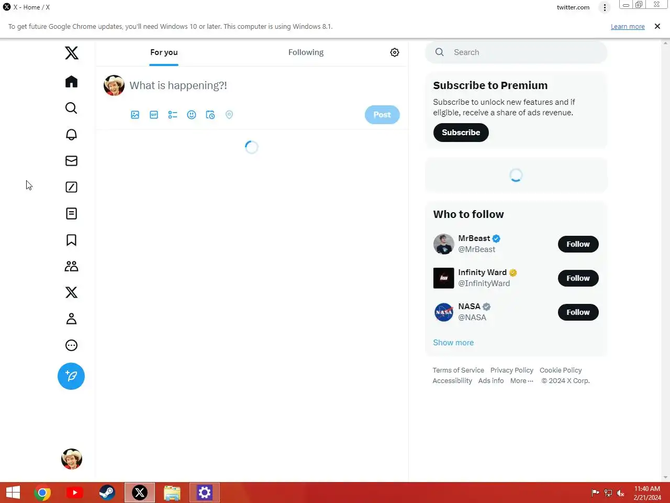Open Bookmarks icon in sidebar

pyautogui.click(x=71, y=240)
